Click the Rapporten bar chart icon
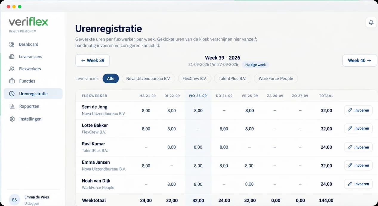The height and width of the screenshot is (206, 378). point(12,106)
